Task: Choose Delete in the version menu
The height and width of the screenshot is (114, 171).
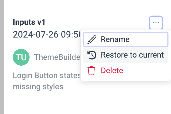Action: [x=125, y=71]
